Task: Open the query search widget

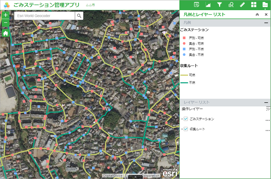Action: (x=231, y=5)
